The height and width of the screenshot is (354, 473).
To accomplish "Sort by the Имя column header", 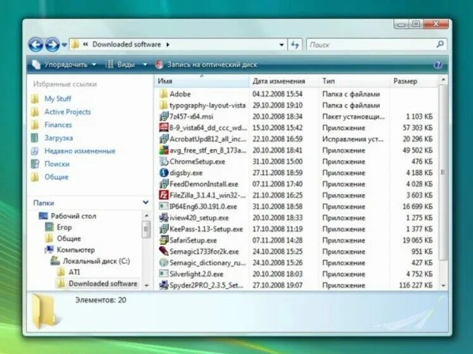I will (x=201, y=81).
